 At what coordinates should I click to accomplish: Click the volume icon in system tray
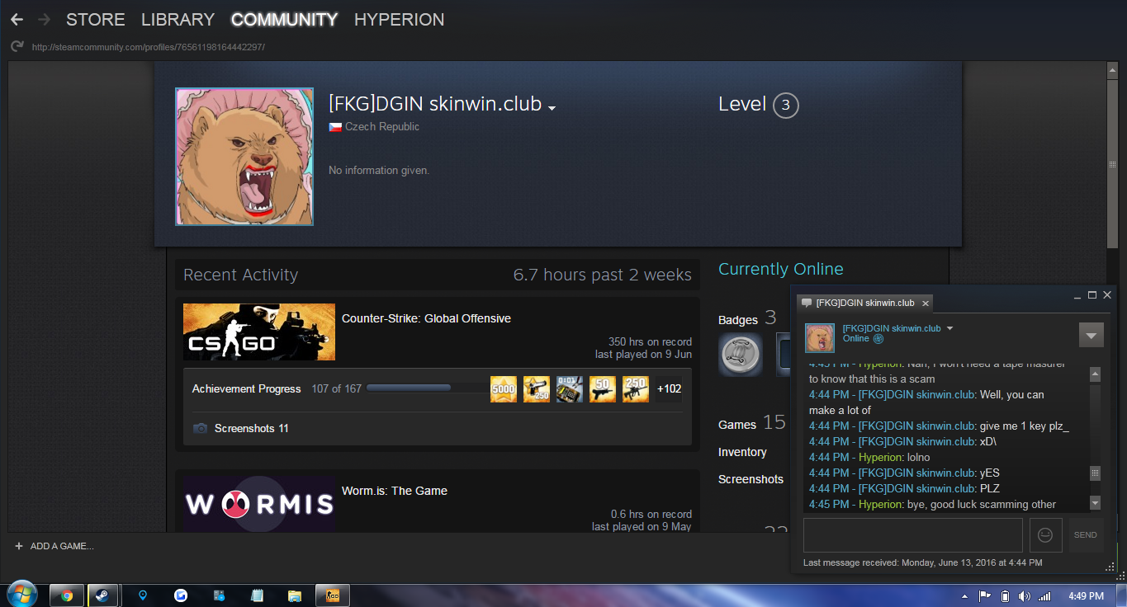[x=1024, y=595]
